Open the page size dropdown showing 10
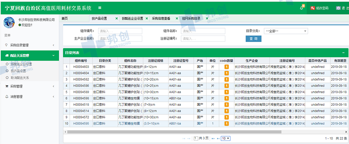 [x=225, y=139]
